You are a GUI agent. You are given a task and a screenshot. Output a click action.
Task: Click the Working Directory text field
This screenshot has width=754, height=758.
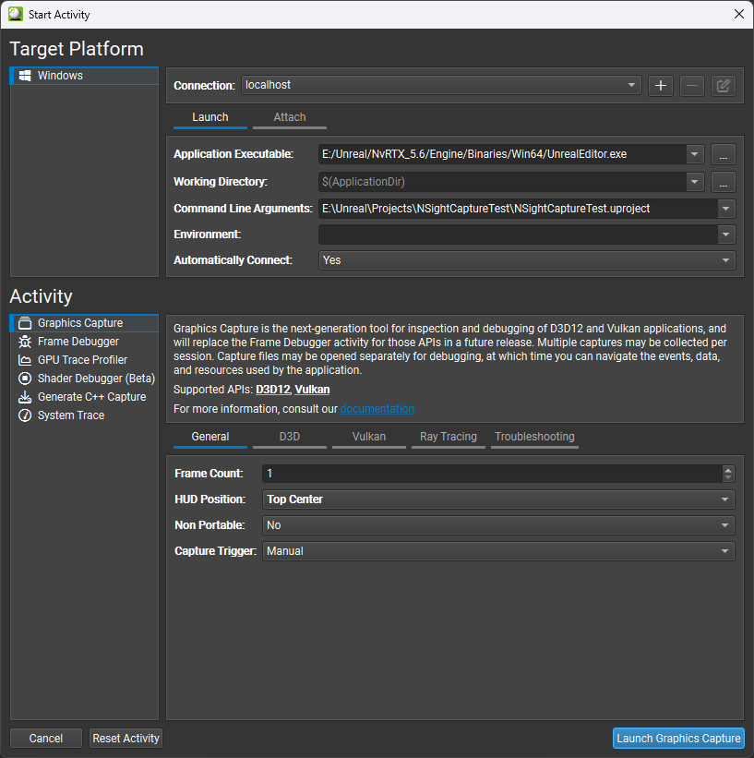click(502, 182)
